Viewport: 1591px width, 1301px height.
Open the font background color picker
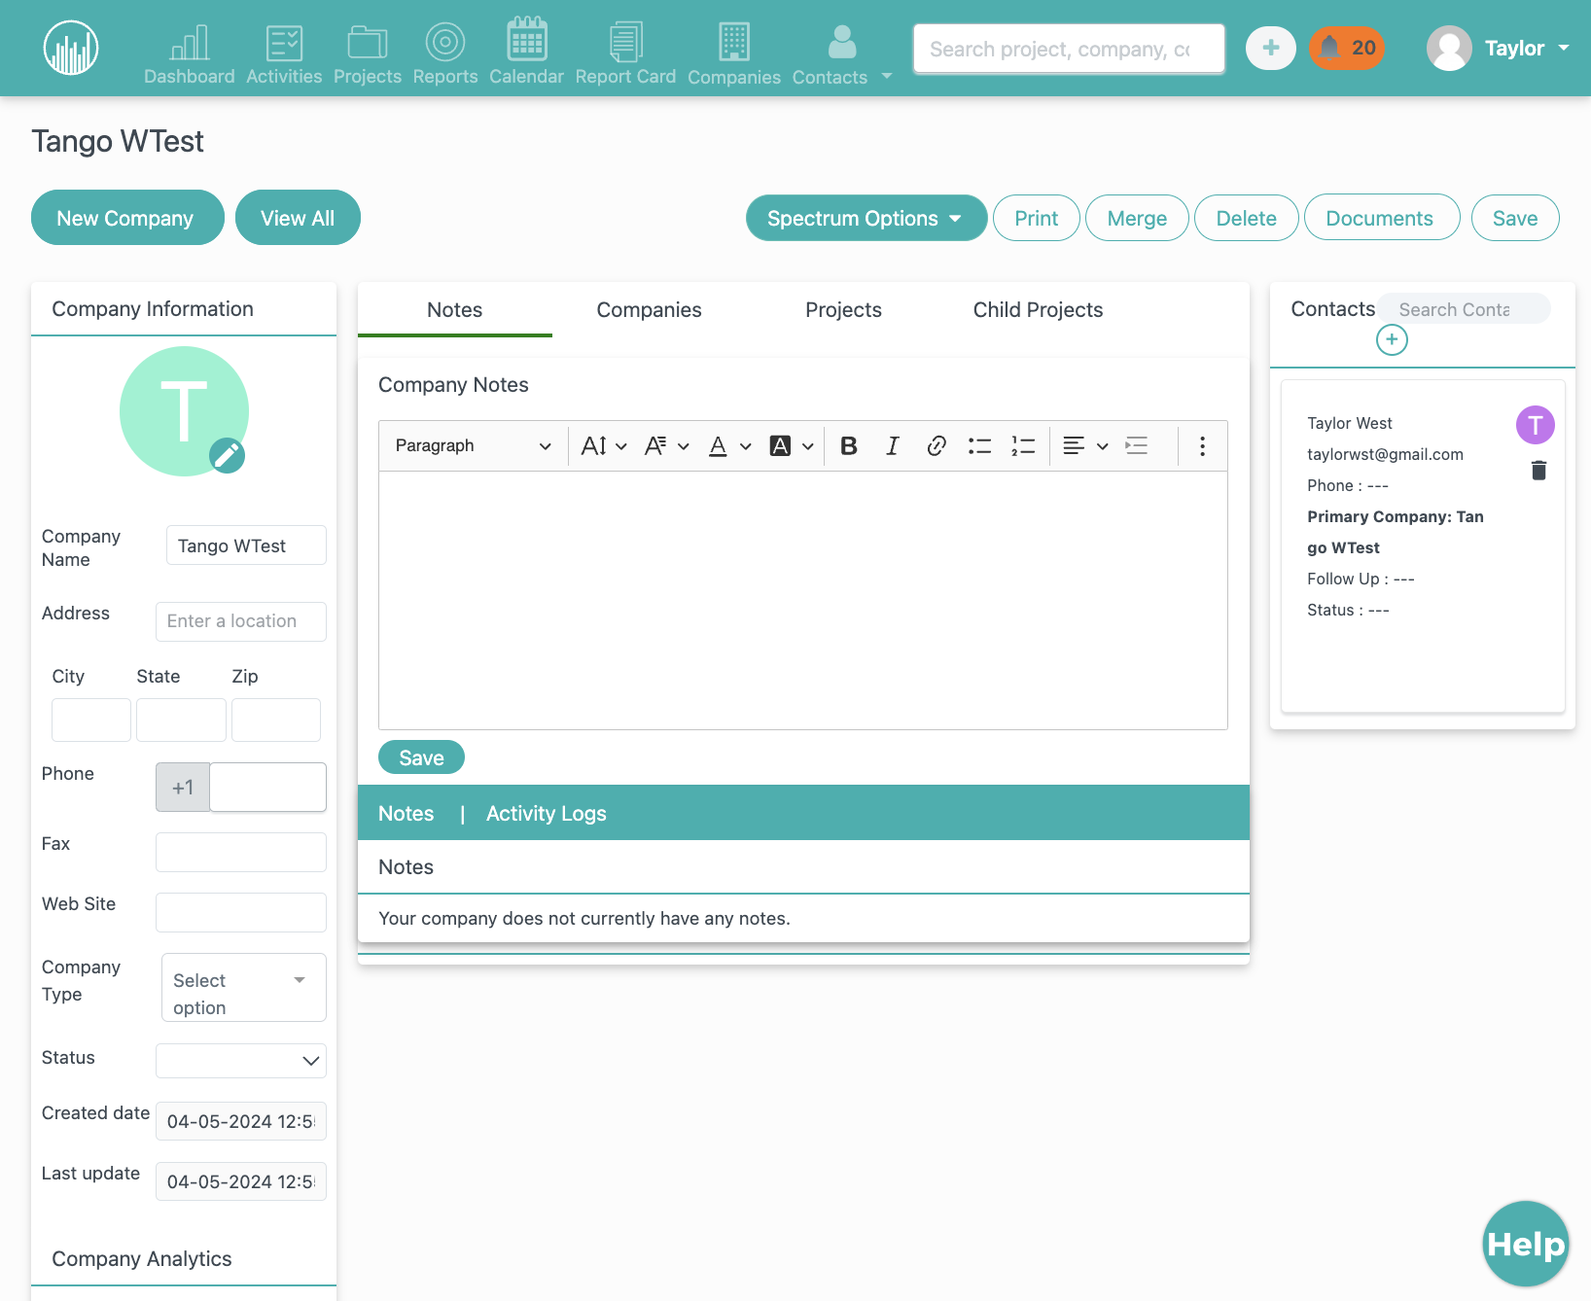(792, 445)
